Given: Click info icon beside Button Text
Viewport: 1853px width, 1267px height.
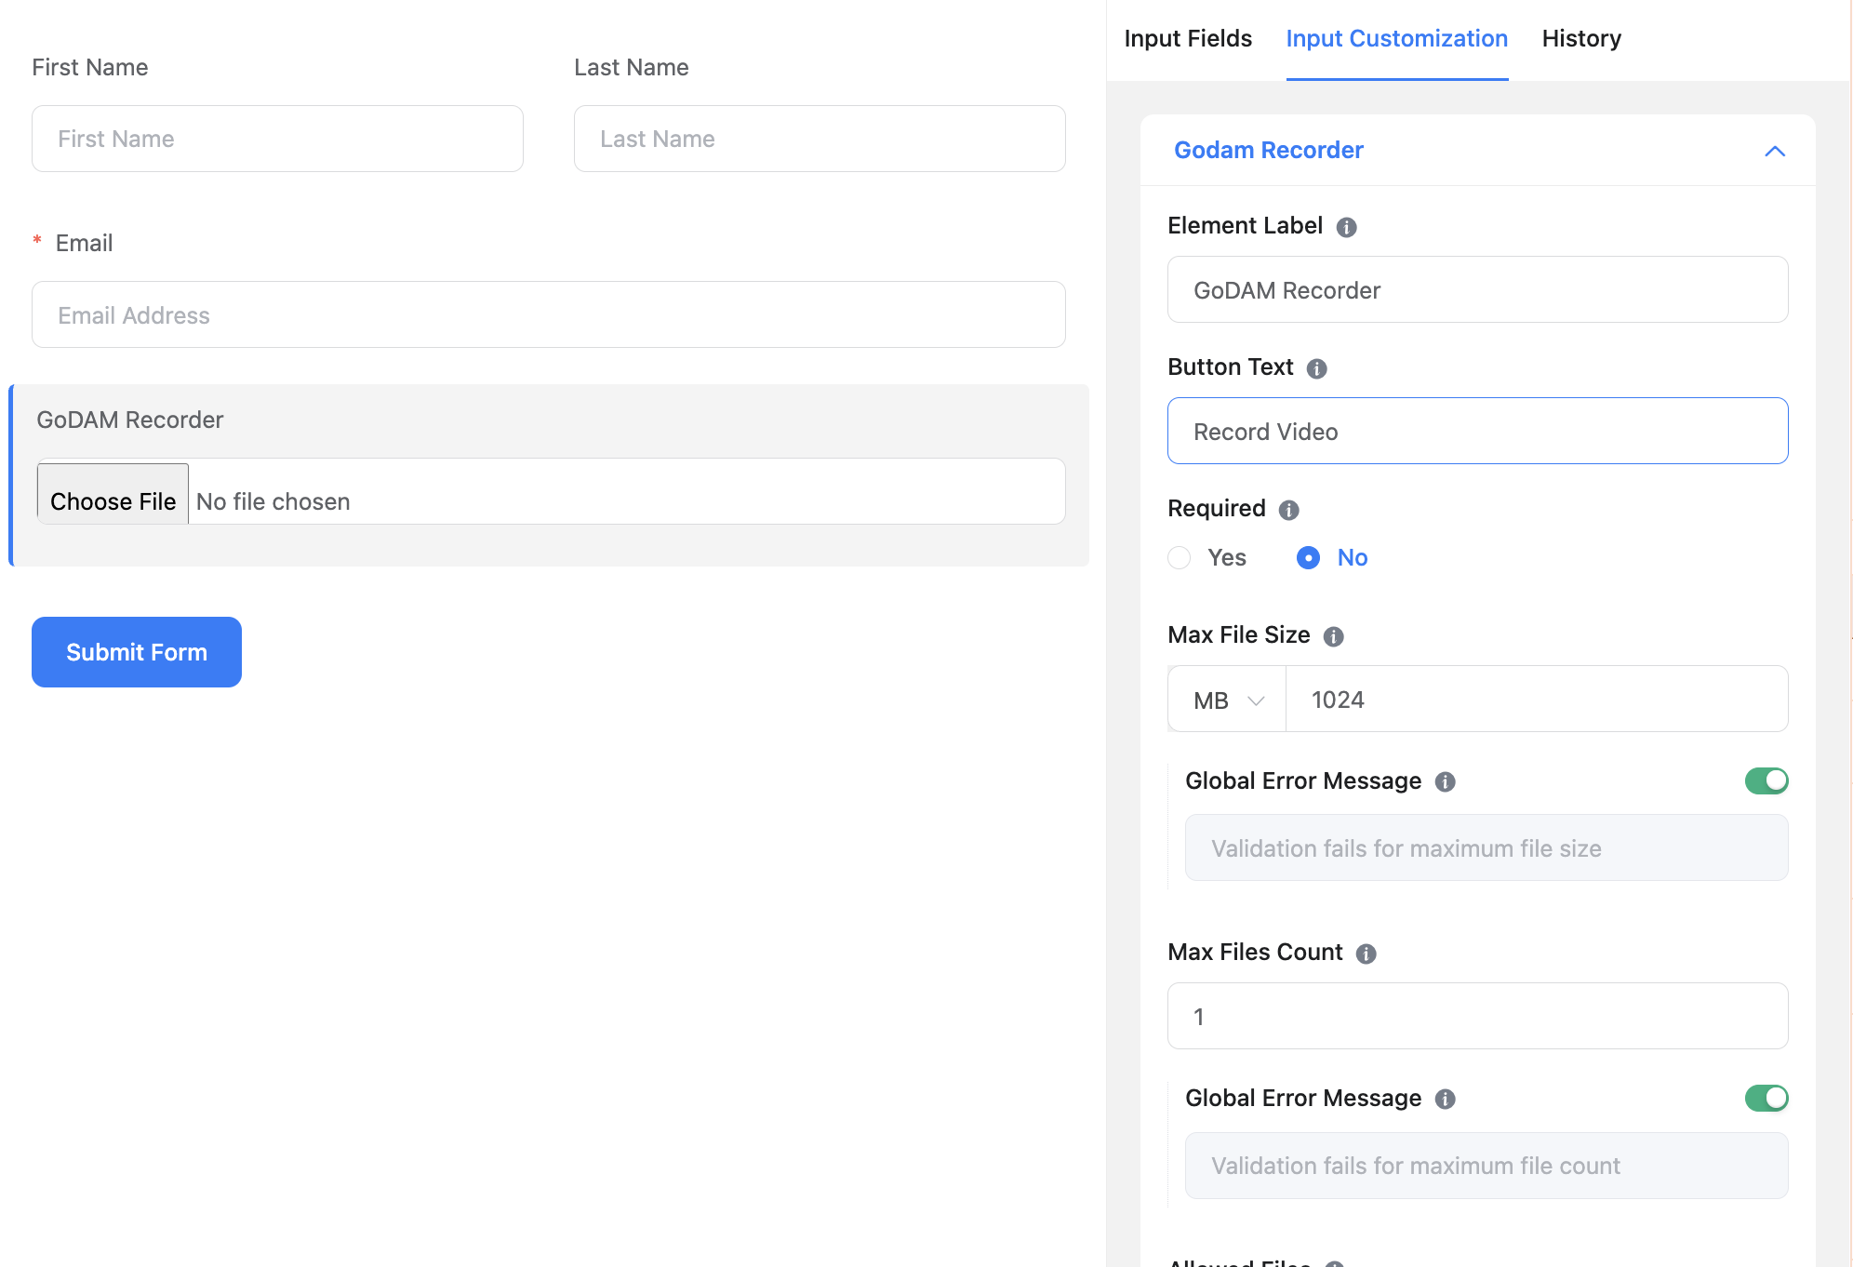Looking at the screenshot, I should (1316, 368).
